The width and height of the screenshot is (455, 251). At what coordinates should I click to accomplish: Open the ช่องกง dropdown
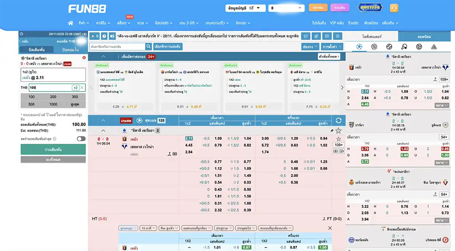point(309,46)
